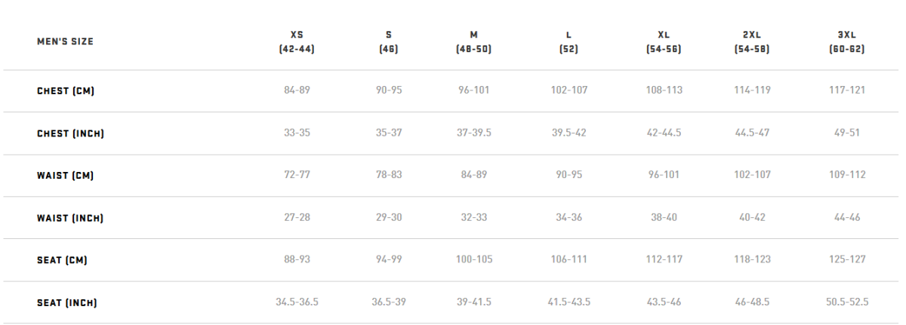Select the chest inch value 33-35
Screen dimensions: 906x325
(x=297, y=133)
